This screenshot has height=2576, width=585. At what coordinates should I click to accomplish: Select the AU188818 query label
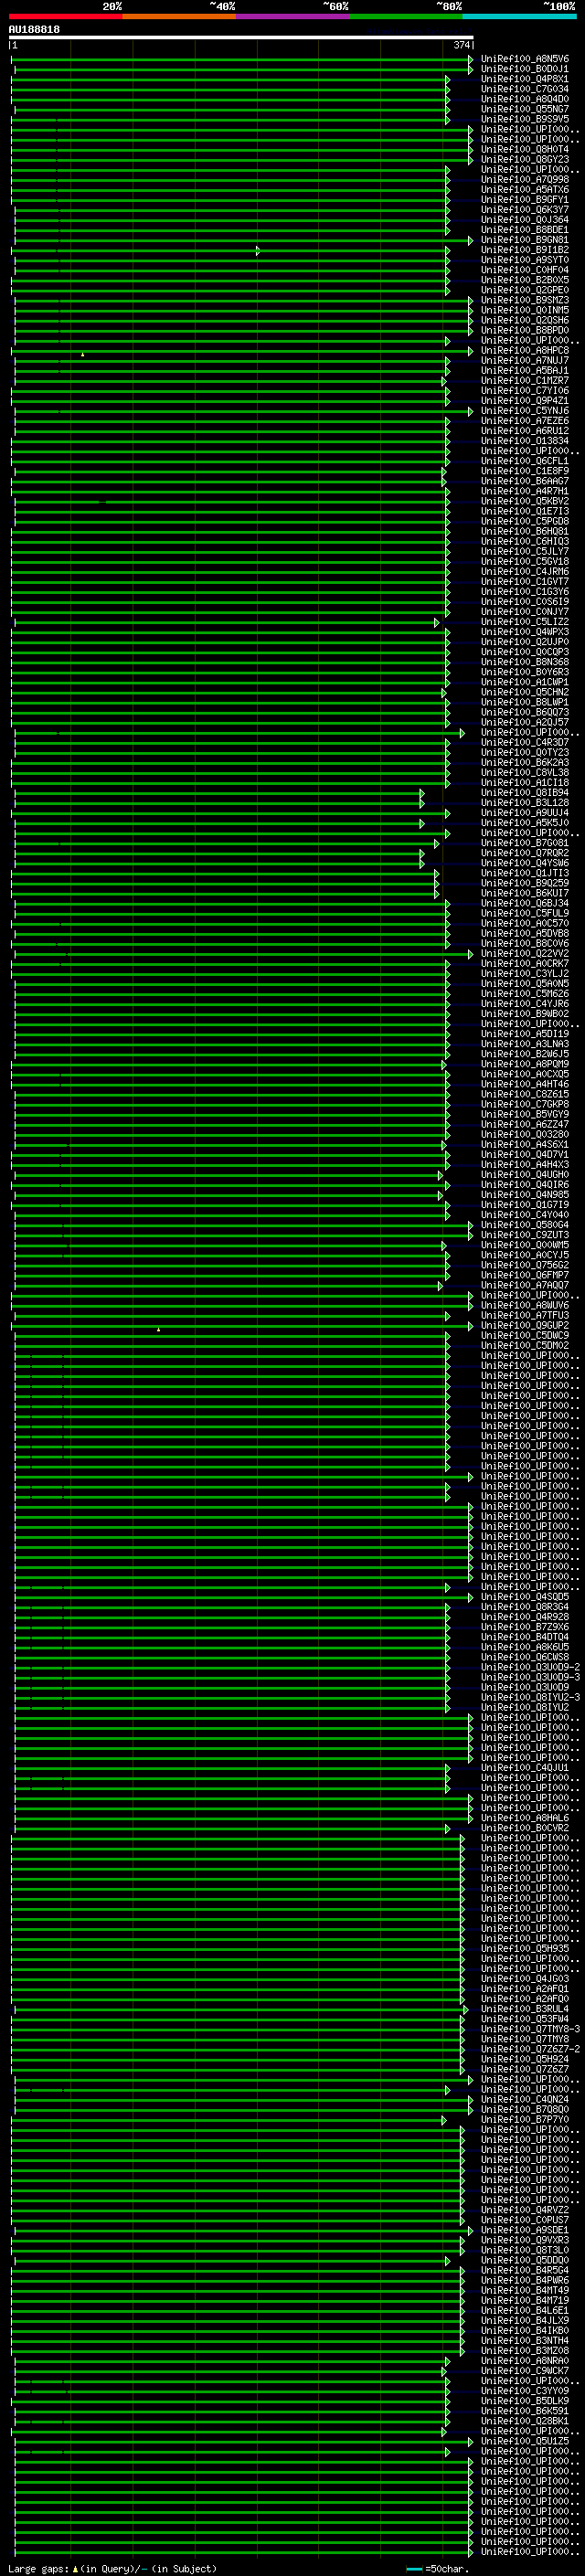pos(34,30)
